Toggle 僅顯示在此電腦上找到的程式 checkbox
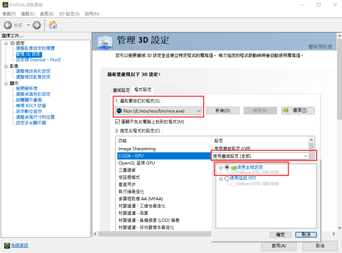 click(x=118, y=122)
